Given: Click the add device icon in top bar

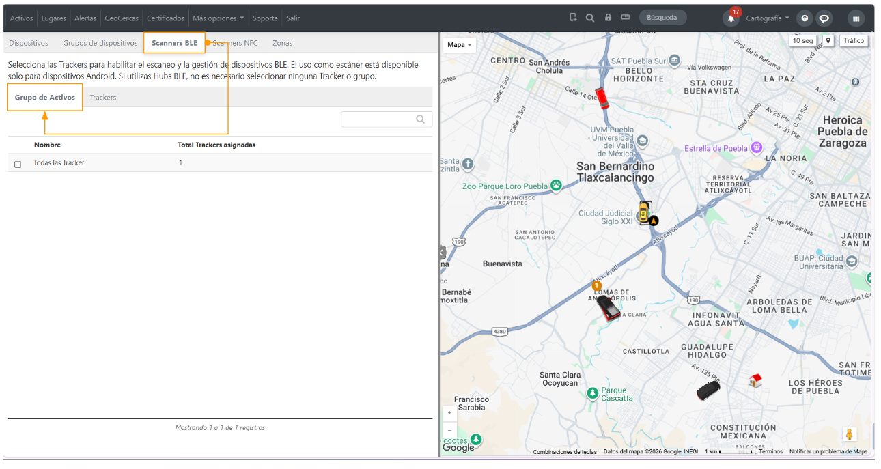Looking at the screenshot, I should [573, 18].
